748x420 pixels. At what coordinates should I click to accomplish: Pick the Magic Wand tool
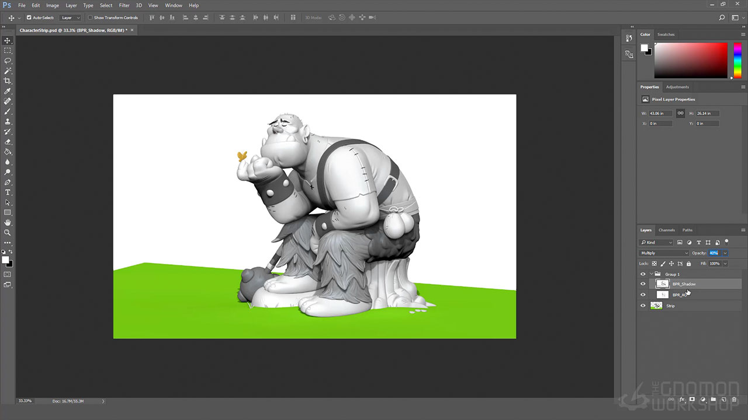coord(8,71)
